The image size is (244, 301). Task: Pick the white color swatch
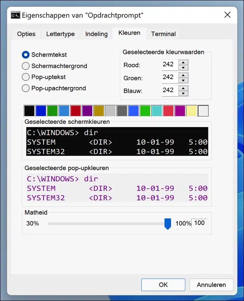(203, 111)
